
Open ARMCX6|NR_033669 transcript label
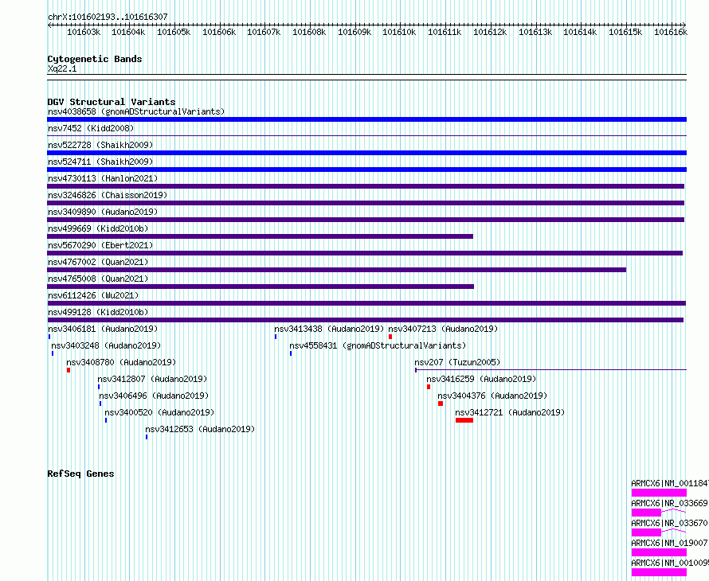click(670, 503)
